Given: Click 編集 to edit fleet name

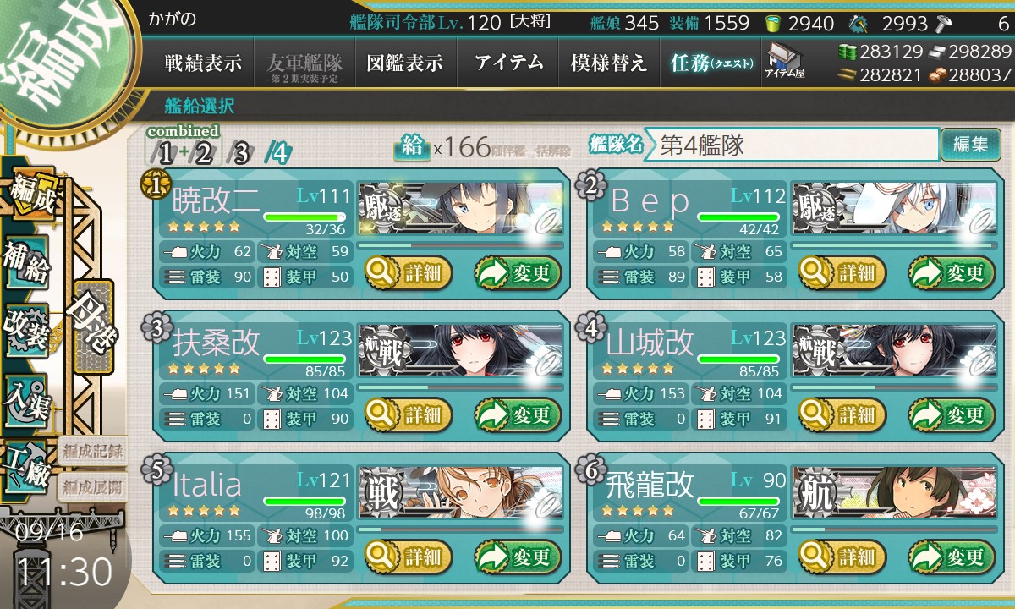Looking at the screenshot, I should 970,145.
